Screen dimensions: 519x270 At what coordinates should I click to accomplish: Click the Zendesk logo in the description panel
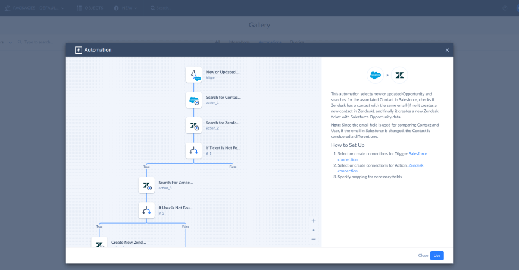(399, 75)
